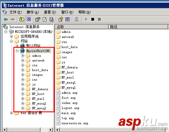The width and height of the screenshot is (169, 132).
Task: Select NP_host in the tree
Action: coord(38,94)
